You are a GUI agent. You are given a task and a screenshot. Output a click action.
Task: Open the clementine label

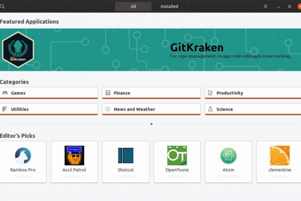pos(280,170)
